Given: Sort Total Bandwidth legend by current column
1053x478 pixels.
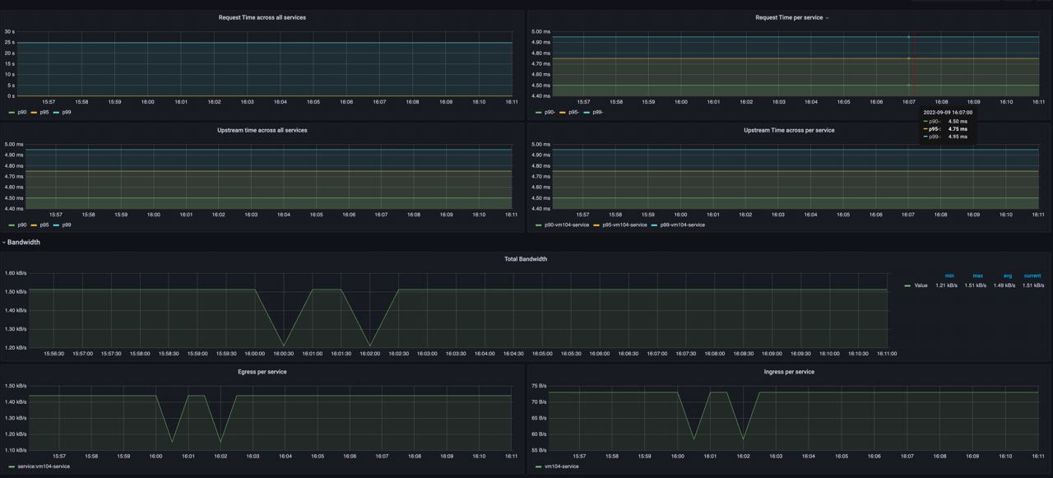Looking at the screenshot, I should (x=1032, y=276).
